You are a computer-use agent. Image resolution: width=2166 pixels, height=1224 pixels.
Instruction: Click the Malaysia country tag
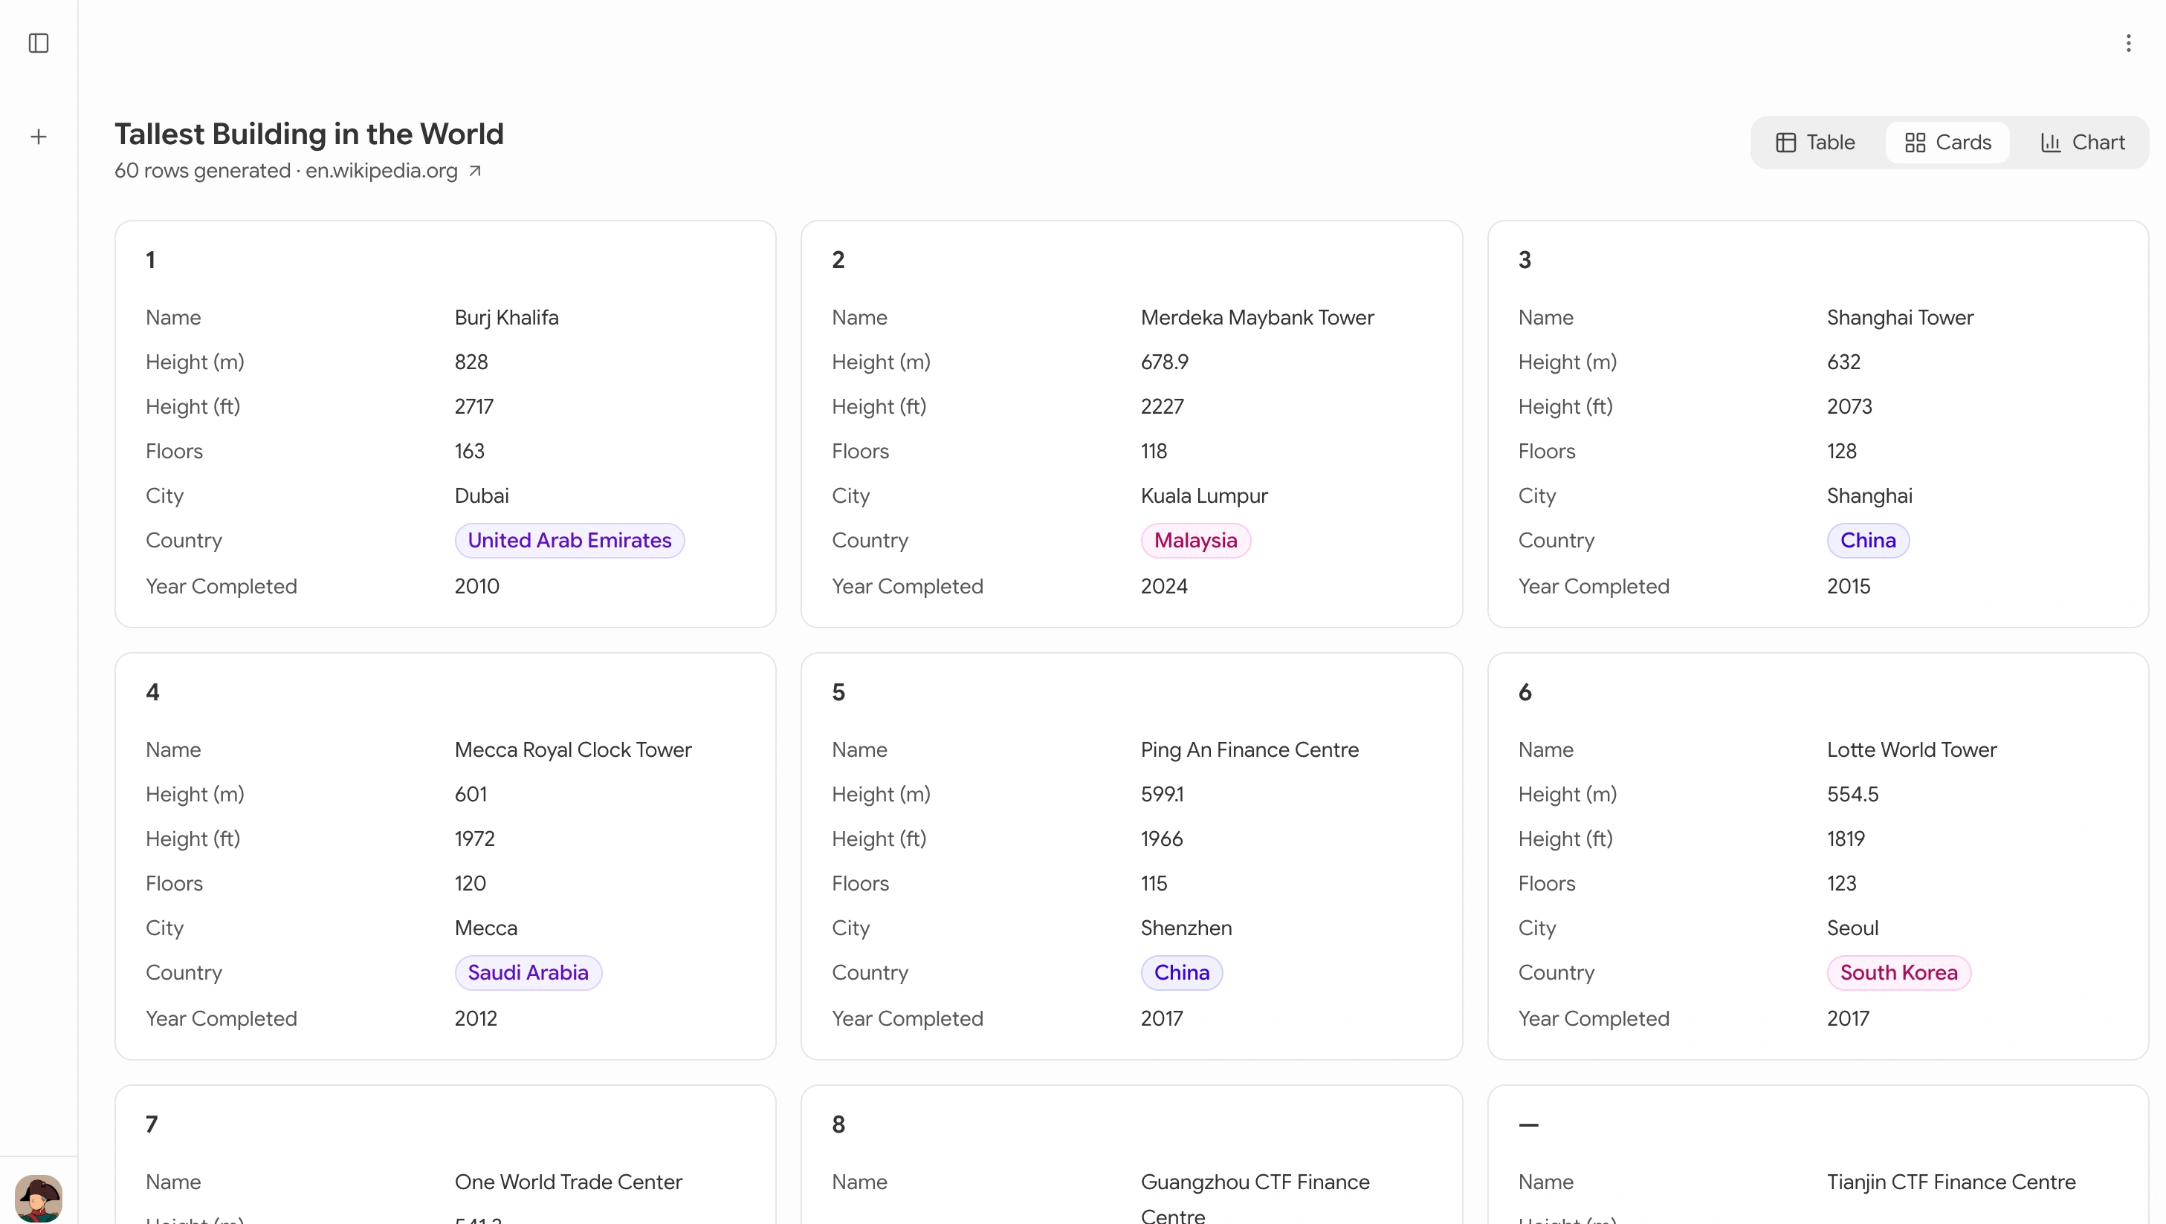pos(1195,541)
